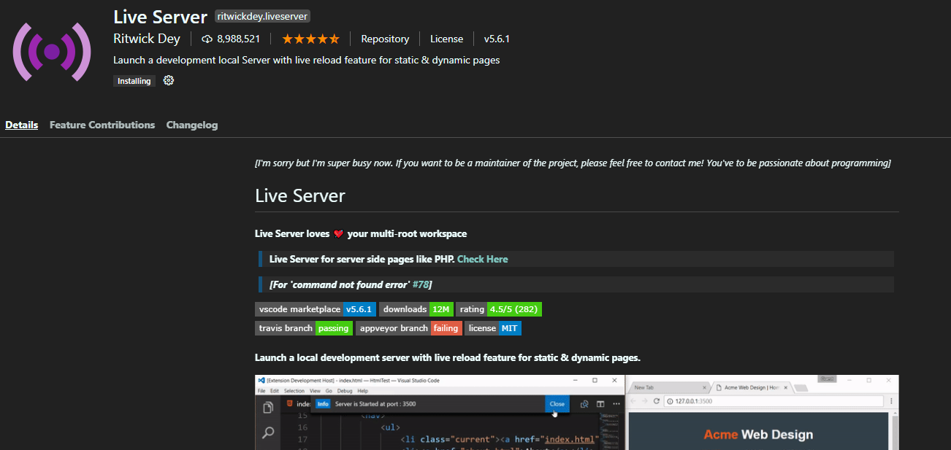Switch to the Details tab
Viewport: 951px width, 450px height.
point(22,125)
